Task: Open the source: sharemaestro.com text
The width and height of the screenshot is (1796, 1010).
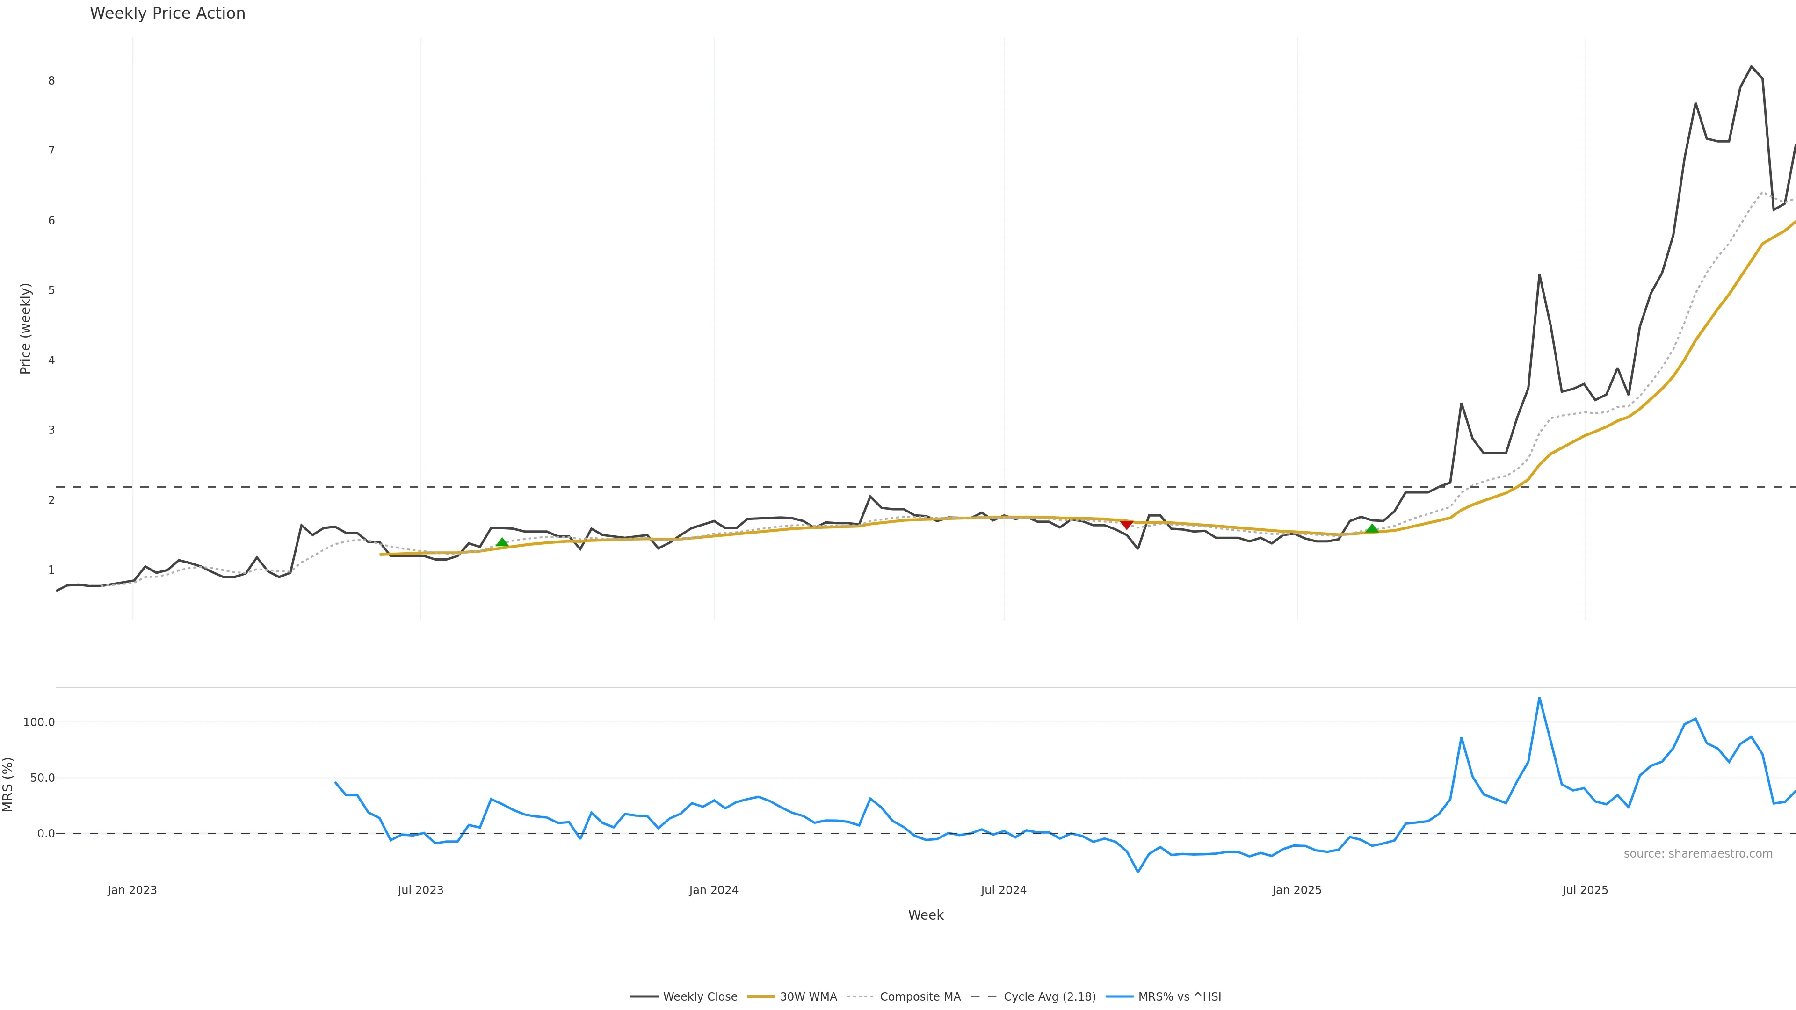Action: 1698,854
